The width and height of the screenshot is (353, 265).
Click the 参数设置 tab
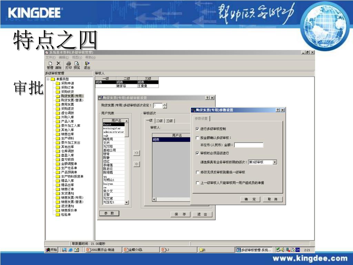(201, 119)
